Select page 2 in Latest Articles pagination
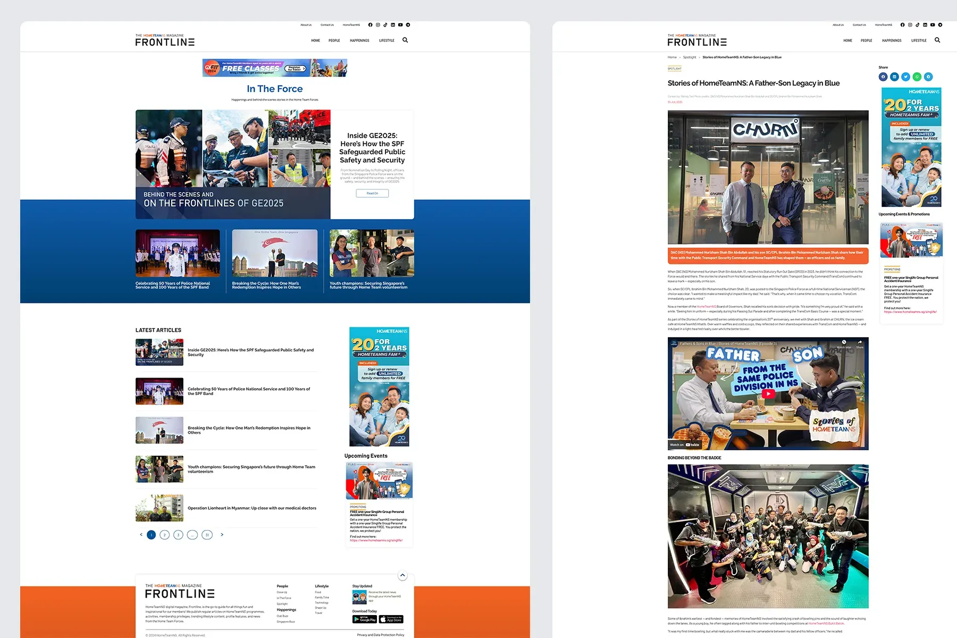Screen dimensions: 957x638 pyautogui.click(x=165, y=535)
